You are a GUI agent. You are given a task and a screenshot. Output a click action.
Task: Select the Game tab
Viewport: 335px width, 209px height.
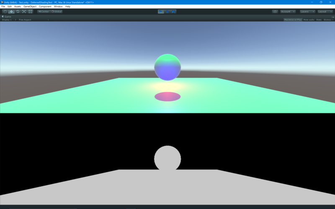[x=7, y=17]
